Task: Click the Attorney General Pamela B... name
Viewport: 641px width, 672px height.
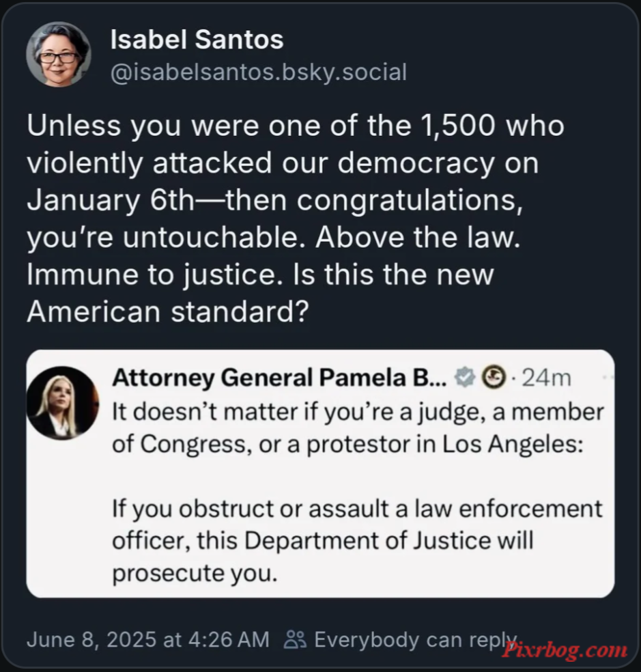Action: tap(279, 378)
